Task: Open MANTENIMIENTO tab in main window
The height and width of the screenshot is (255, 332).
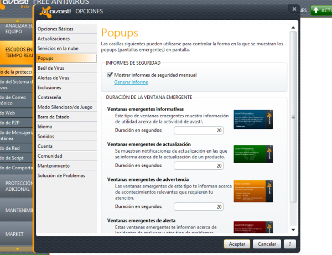Action: (x=16, y=210)
